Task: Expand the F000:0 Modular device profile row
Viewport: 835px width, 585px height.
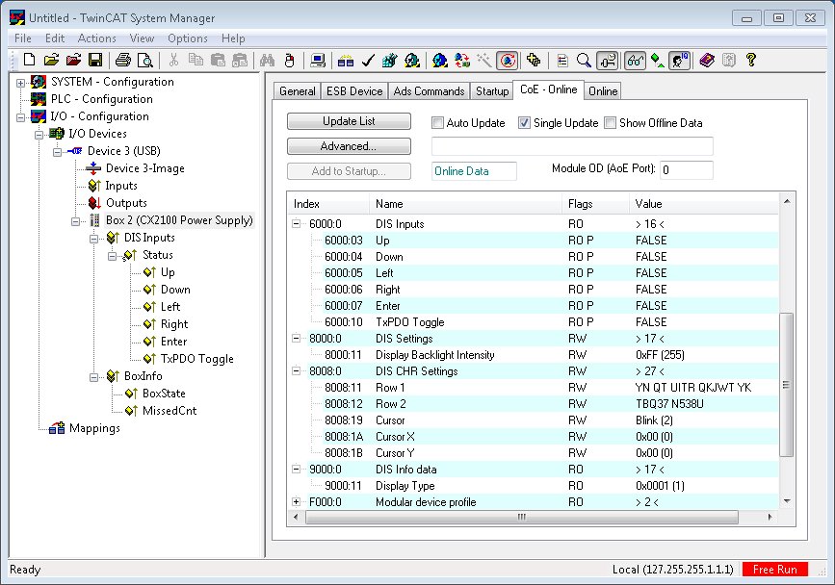Action: [296, 502]
